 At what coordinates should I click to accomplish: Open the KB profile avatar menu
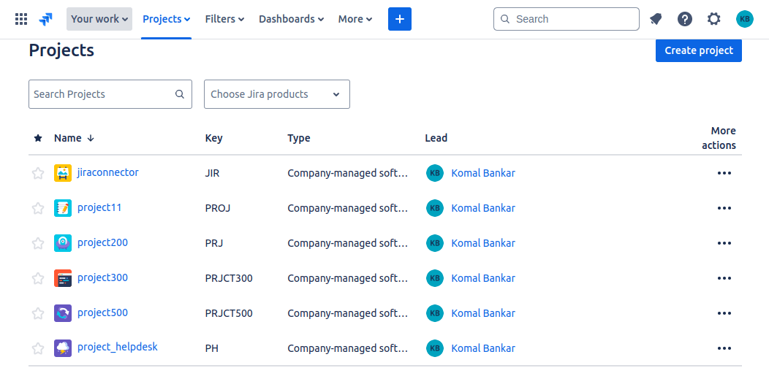coord(744,19)
